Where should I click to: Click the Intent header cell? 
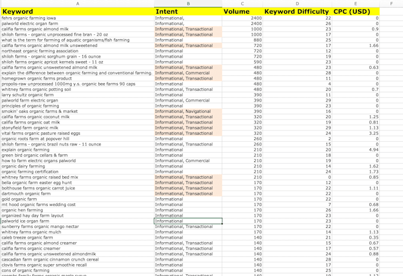188,12
